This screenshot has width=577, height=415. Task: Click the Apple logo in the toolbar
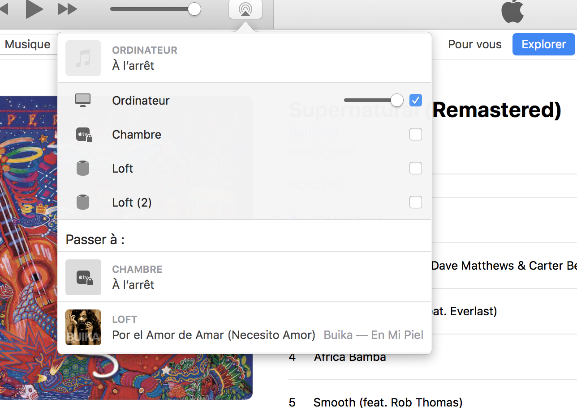pos(512,11)
